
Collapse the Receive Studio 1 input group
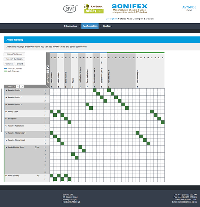click(6, 90)
